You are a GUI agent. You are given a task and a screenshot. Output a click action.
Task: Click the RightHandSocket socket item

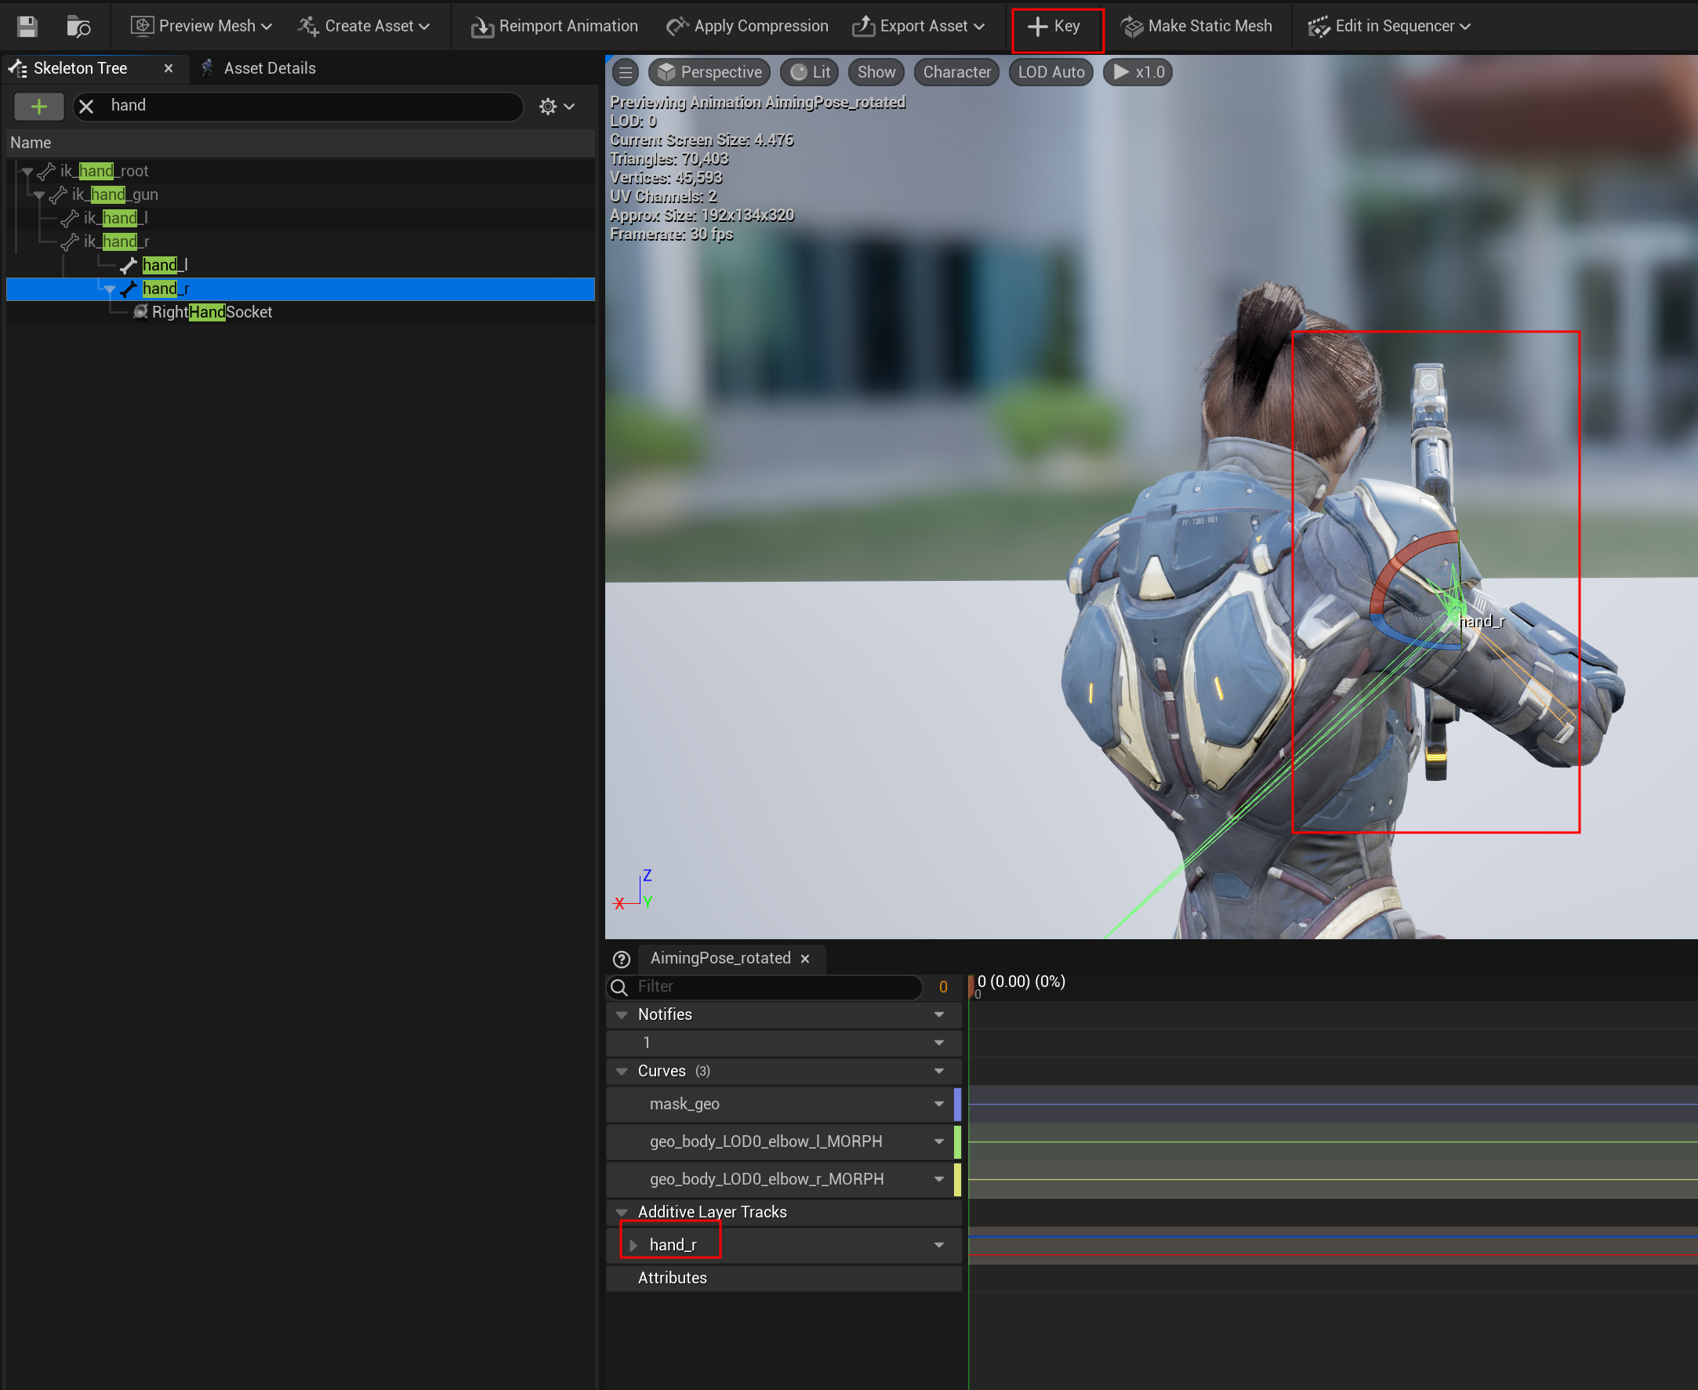(212, 312)
